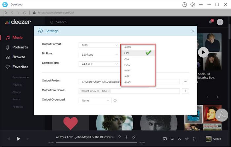Open Playlists in sidebar

[17, 85]
